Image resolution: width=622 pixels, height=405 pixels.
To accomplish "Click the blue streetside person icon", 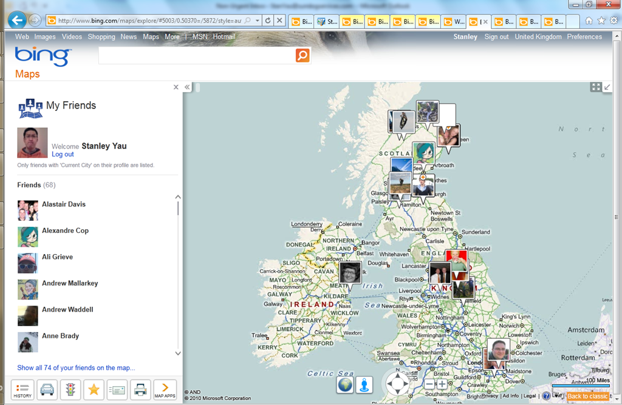I will click(x=364, y=384).
